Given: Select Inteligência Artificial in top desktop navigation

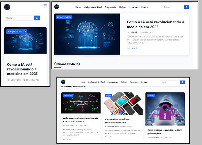Looking at the screenshot, I should 93,7.
